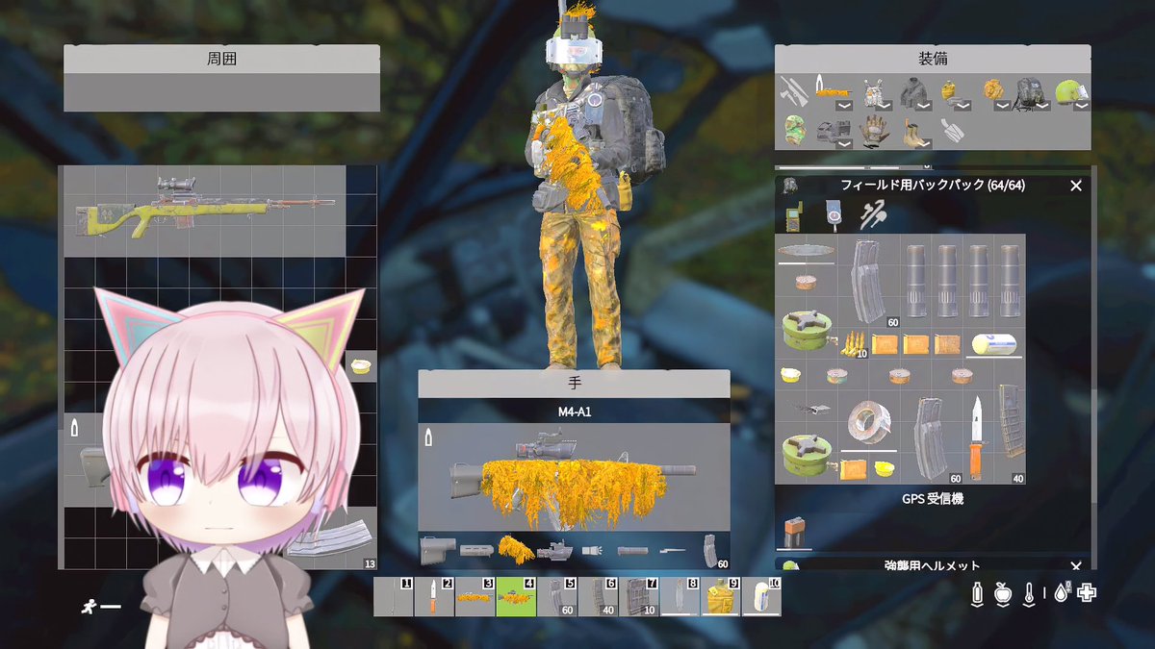
Task: Click the camo balaclava mask icon
Action: click(x=795, y=132)
